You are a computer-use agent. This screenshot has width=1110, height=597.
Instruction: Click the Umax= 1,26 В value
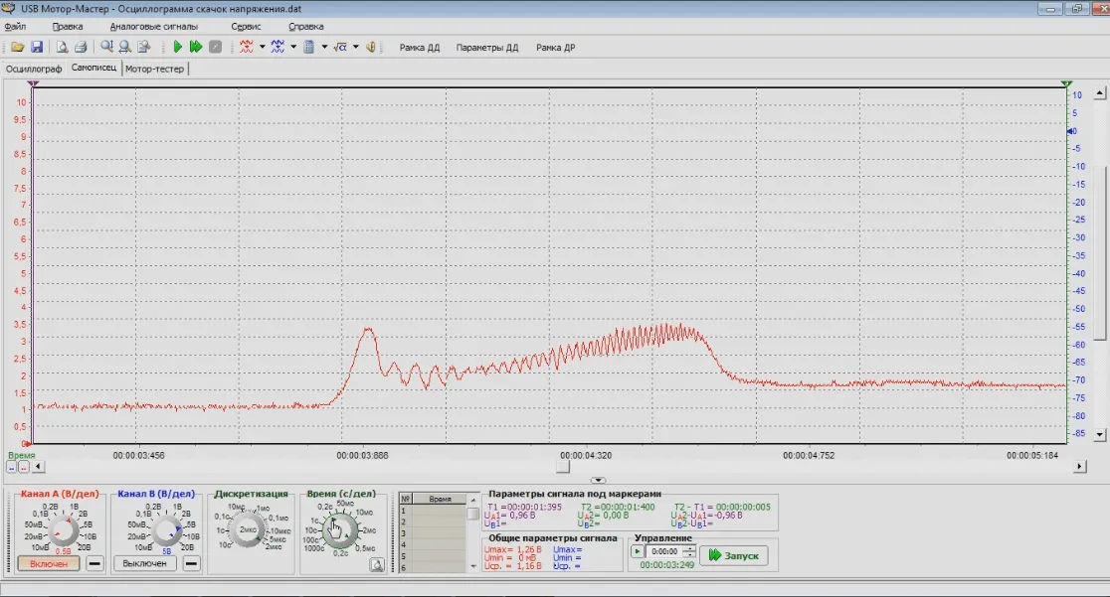[x=512, y=549]
